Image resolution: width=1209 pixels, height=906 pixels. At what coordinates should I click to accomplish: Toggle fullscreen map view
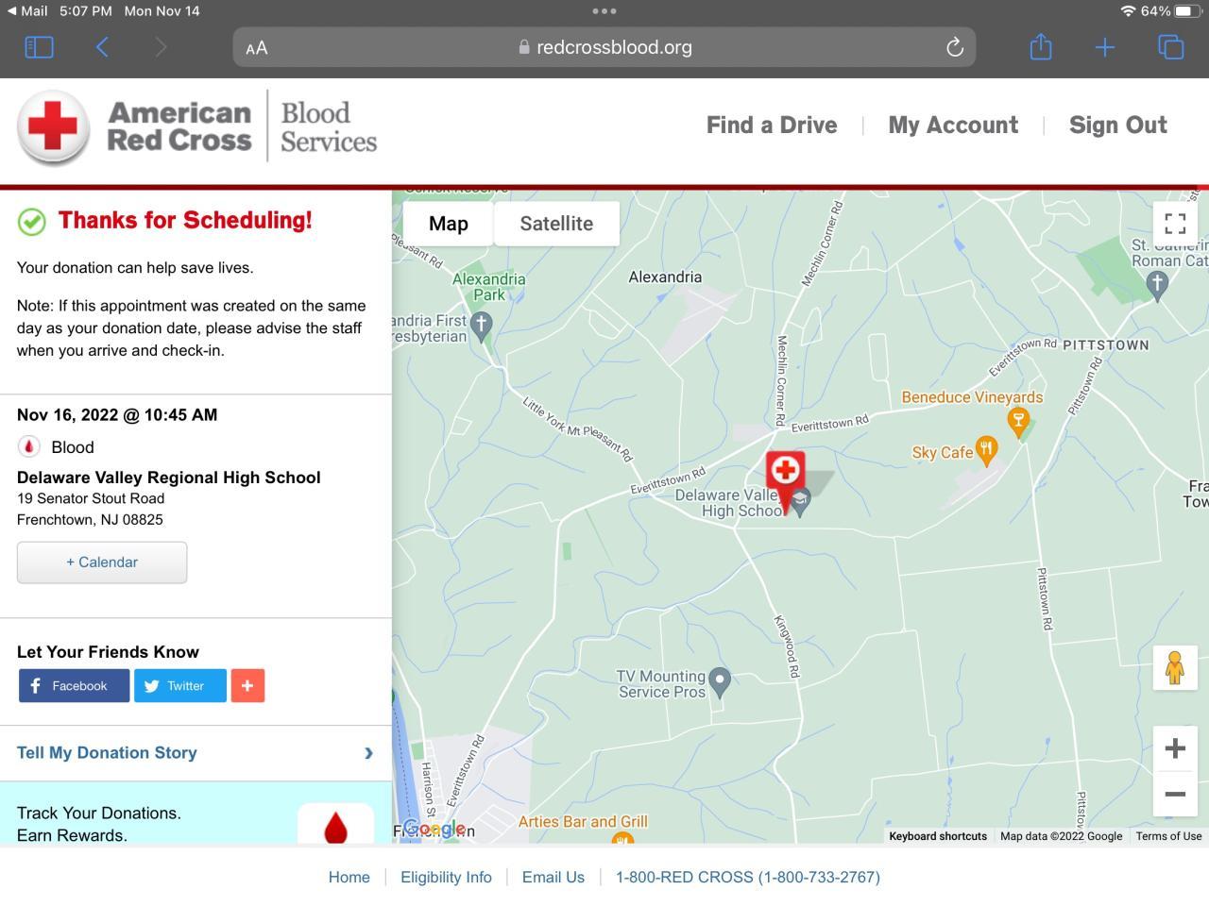coord(1175,224)
